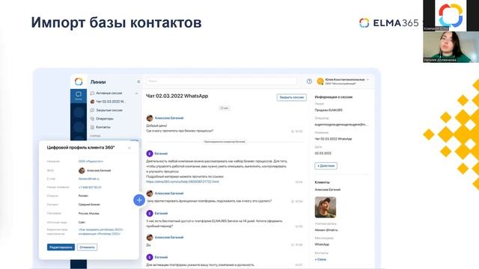Image resolution: width=479 pixels, height=269 pixels.
Task: Click the Закрыть сессию button
Action: [x=291, y=97]
